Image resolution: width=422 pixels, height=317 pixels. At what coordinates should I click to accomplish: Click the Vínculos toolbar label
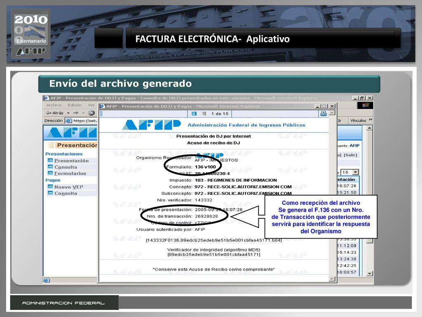[358, 121]
